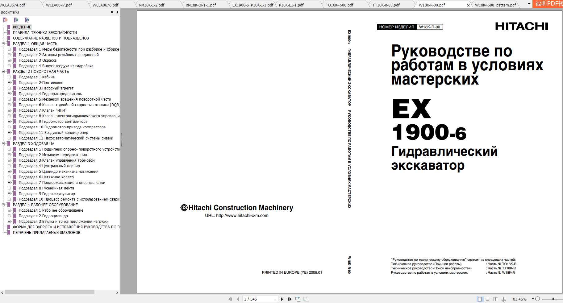Click the next page navigation arrow
Image resolution: width=563 pixels, height=303 pixels.
(281, 299)
